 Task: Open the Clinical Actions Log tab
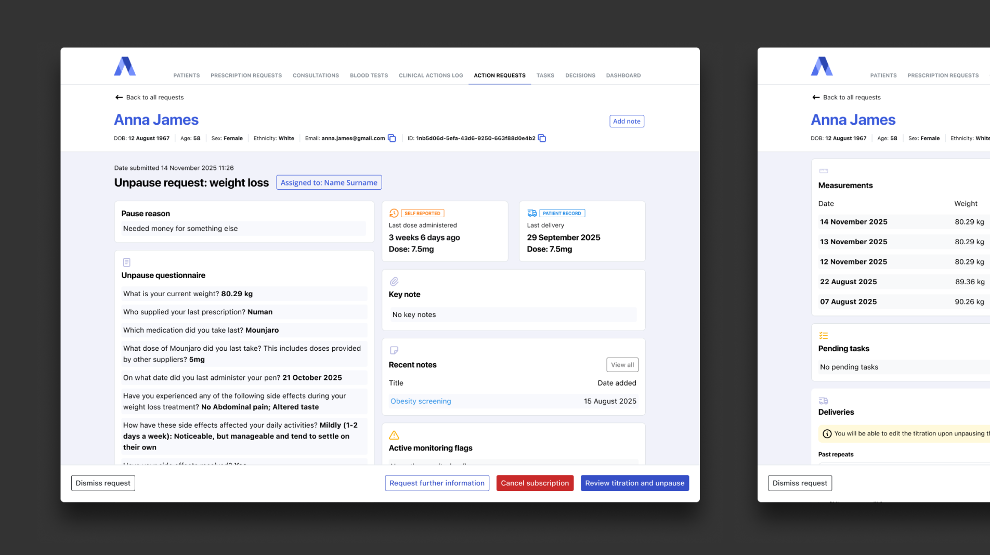tap(431, 75)
